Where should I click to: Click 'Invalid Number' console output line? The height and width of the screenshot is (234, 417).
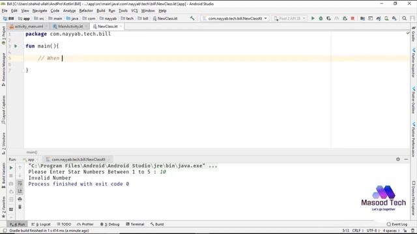click(x=50, y=177)
